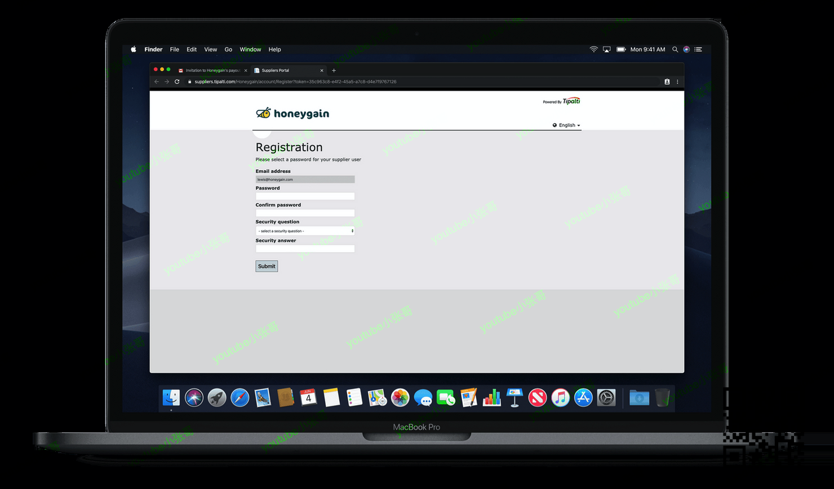The width and height of the screenshot is (834, 489).
Task: Open the Finder menu
Action: pyautogui.click(x=153, y=50)
